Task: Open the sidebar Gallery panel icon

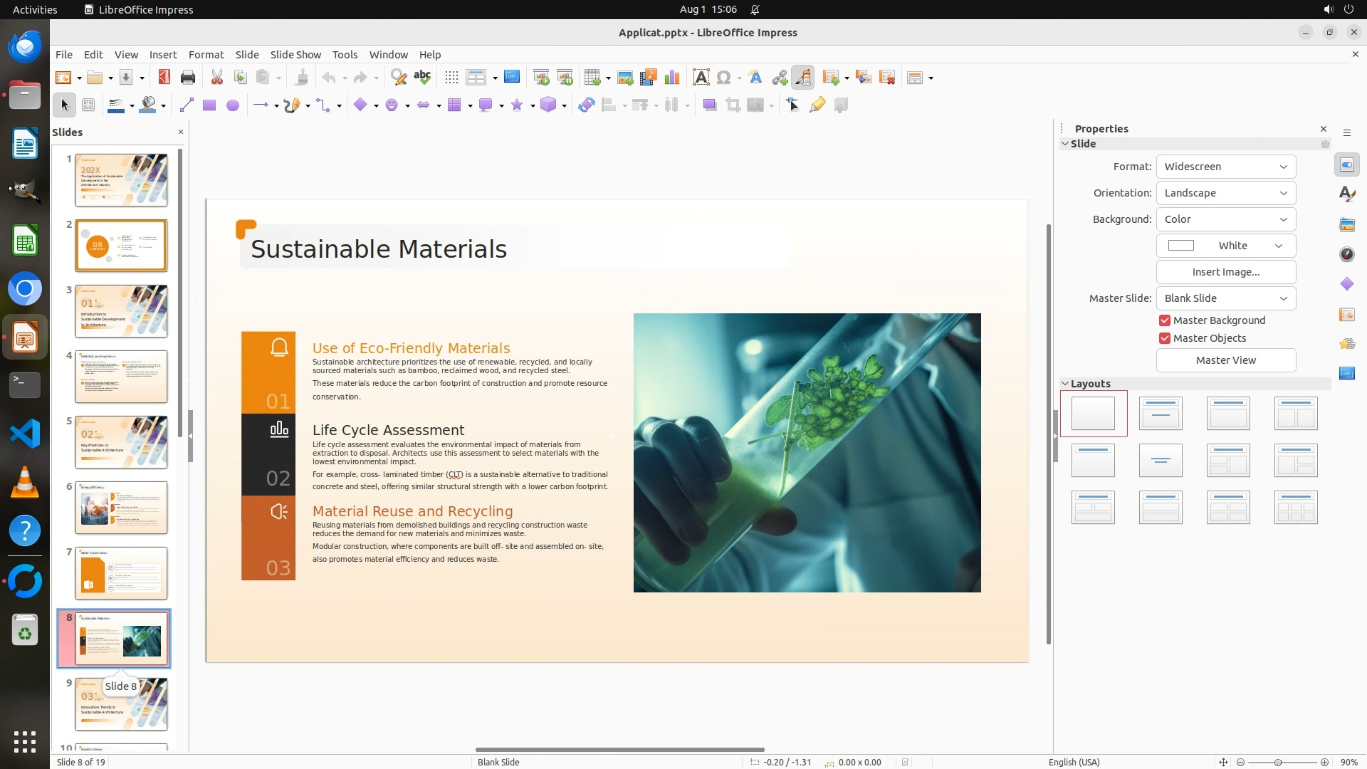Action: [x=1346, y=224]
